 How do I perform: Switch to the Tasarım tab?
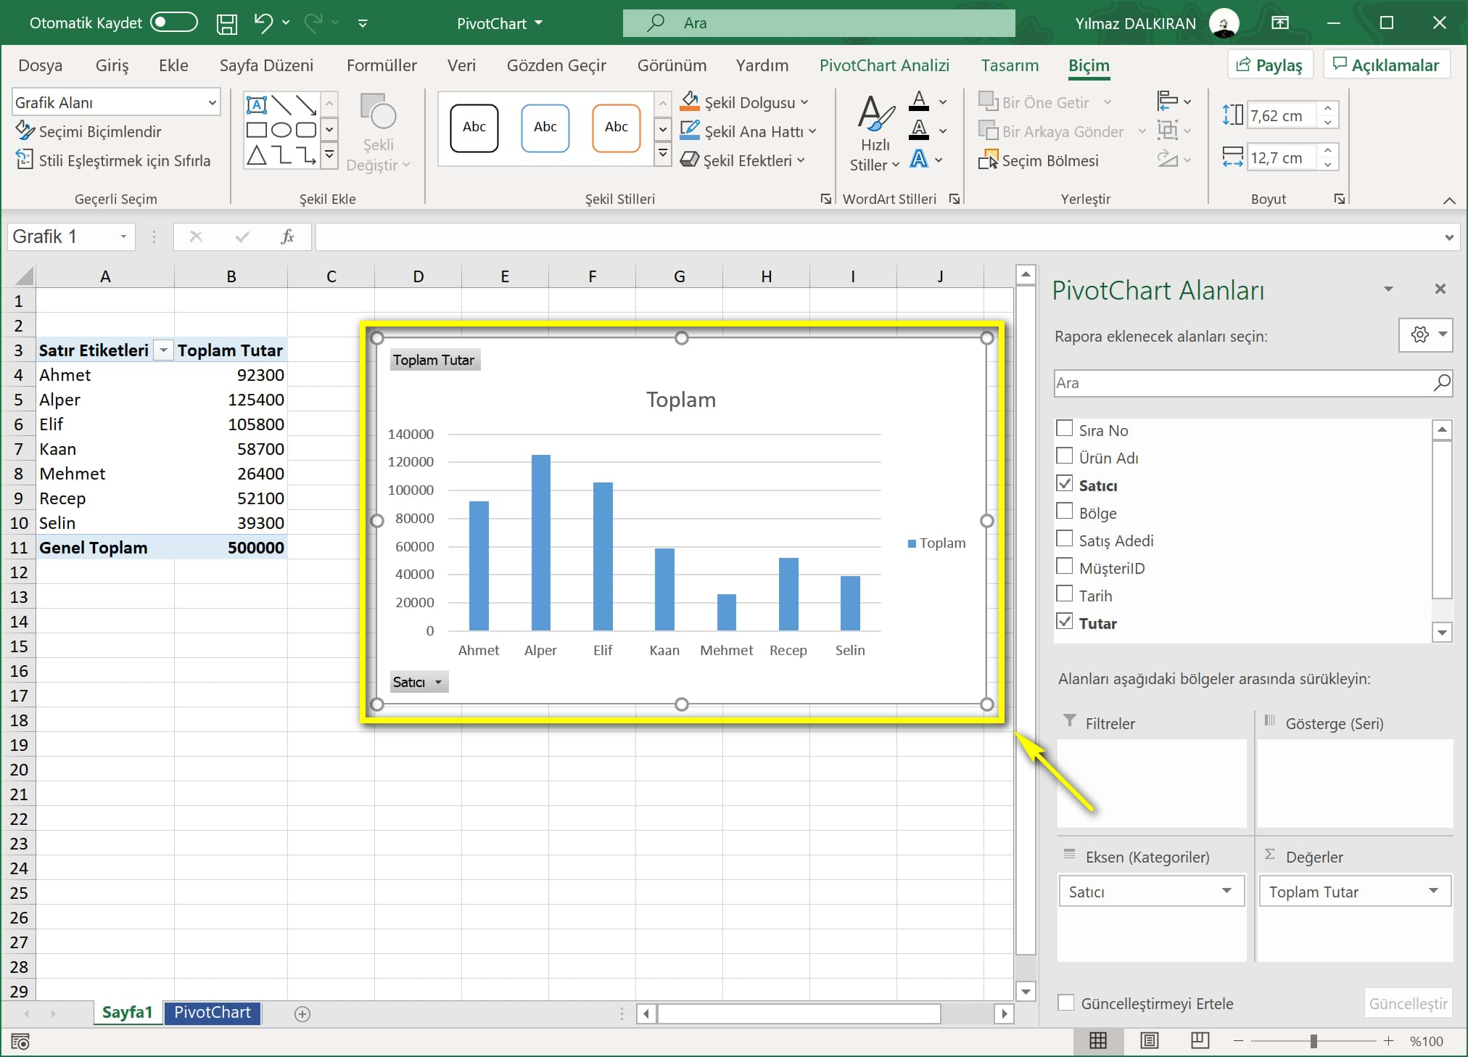(1010, 65)
